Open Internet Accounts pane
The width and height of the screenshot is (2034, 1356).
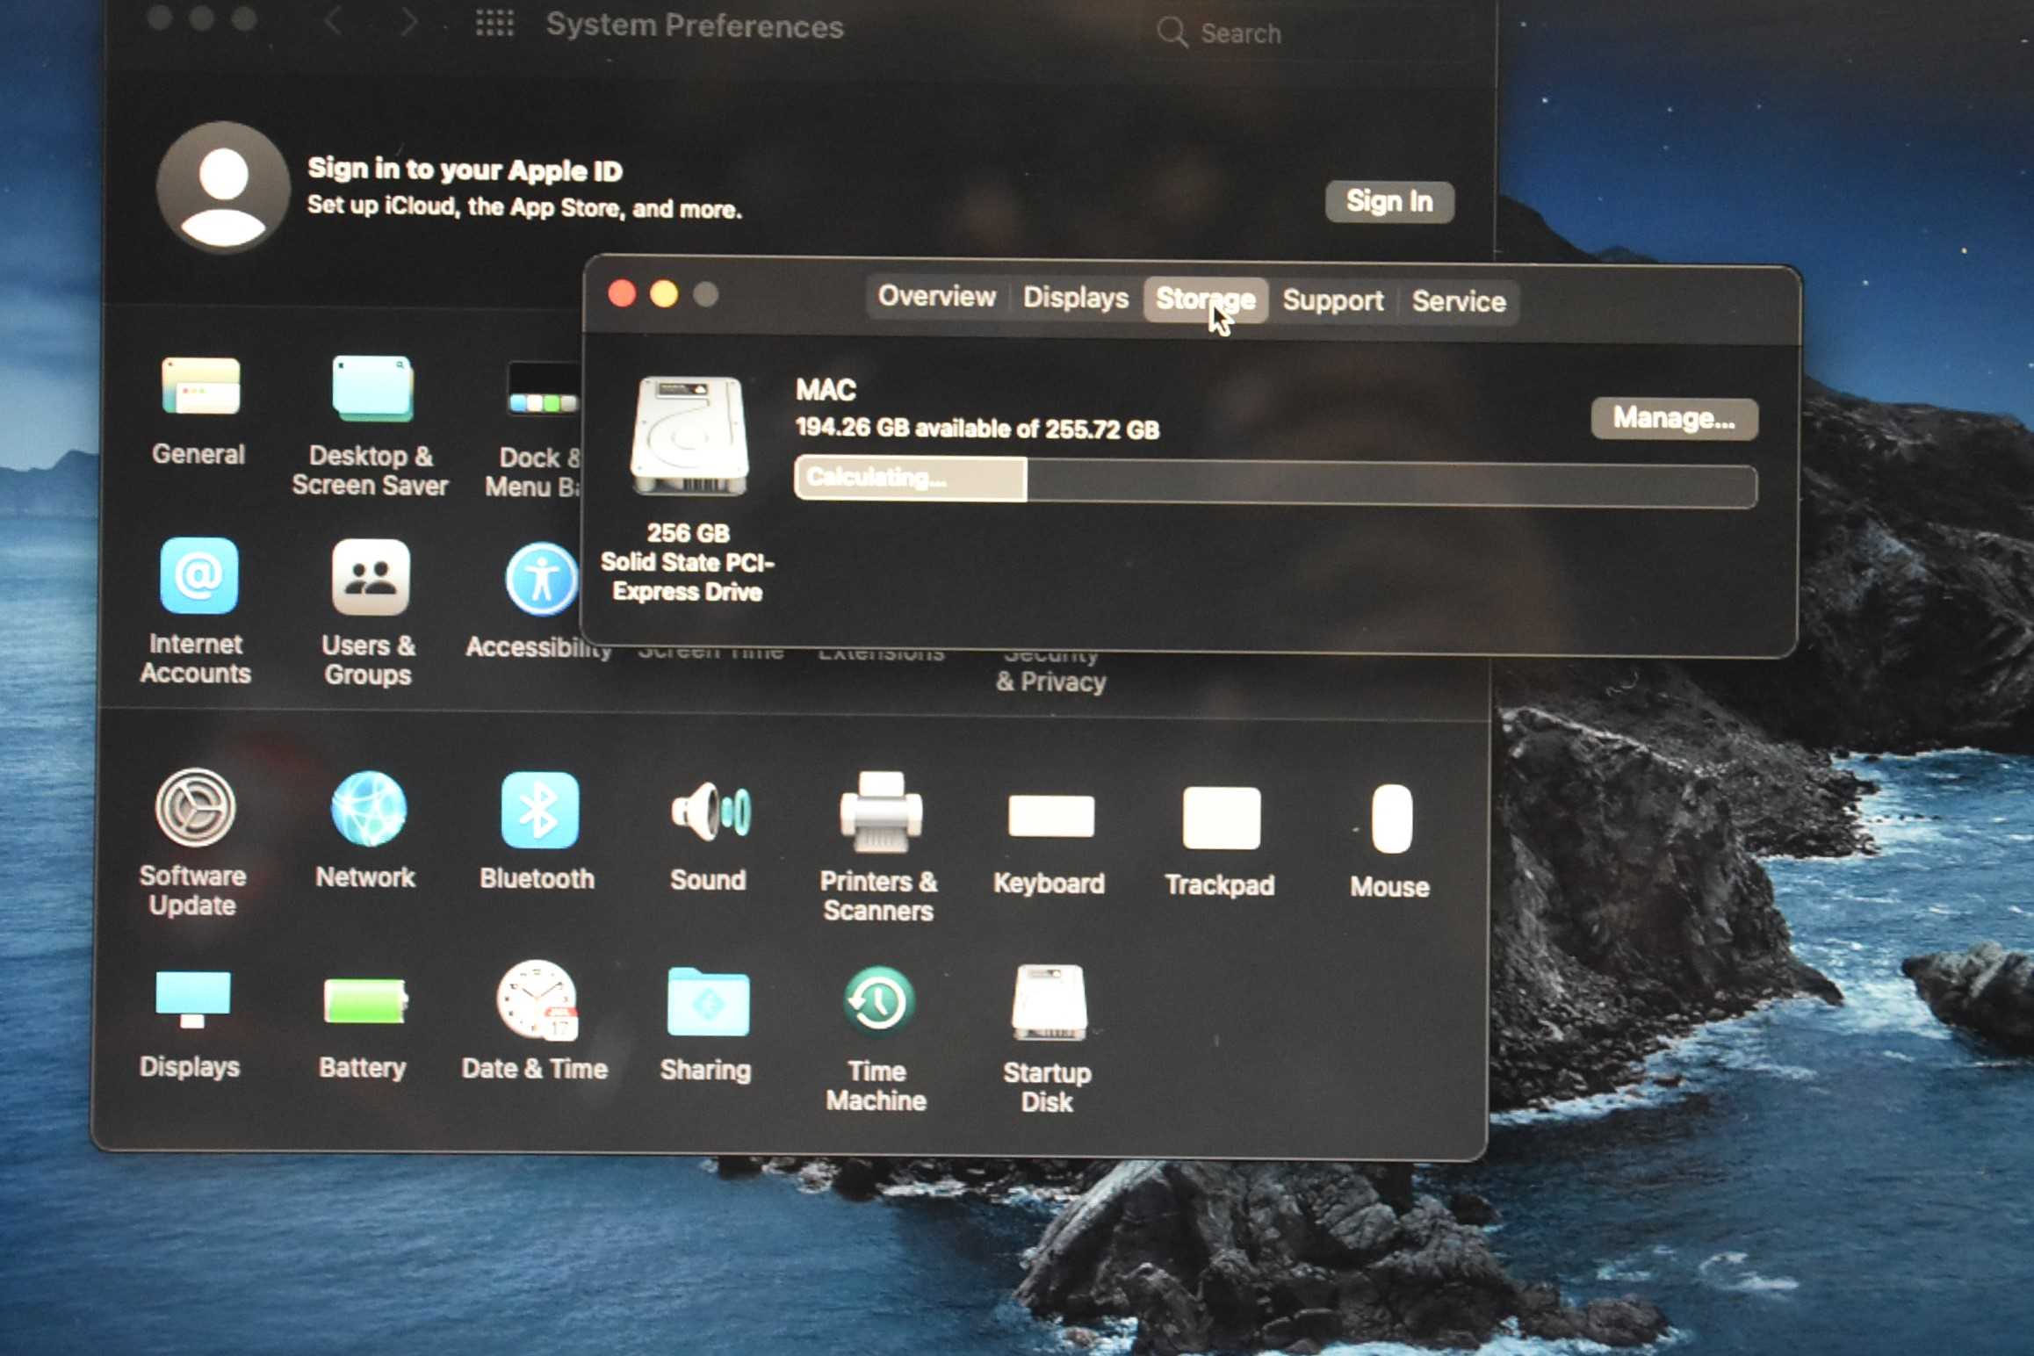tap(198, 577)
